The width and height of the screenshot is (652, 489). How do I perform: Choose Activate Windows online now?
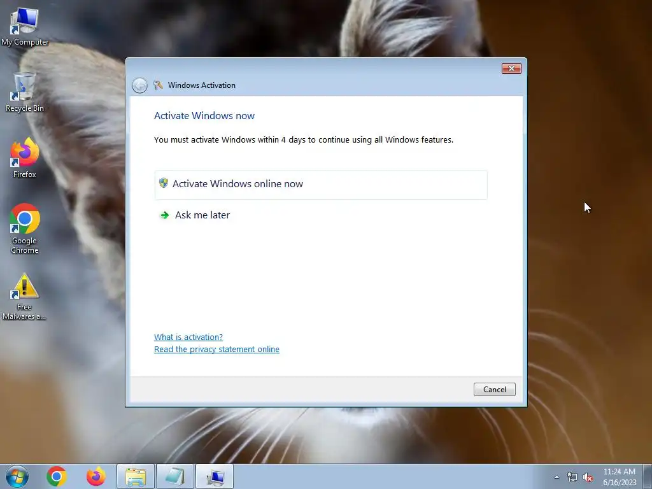321,184
